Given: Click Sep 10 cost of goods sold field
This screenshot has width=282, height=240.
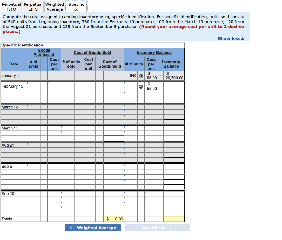Looking at the screenshot, I should pos(113,194).
